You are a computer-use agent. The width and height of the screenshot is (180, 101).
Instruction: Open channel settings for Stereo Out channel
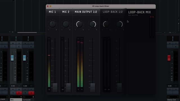pos(175,47)
